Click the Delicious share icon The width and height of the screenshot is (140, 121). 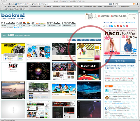point(104,26)
